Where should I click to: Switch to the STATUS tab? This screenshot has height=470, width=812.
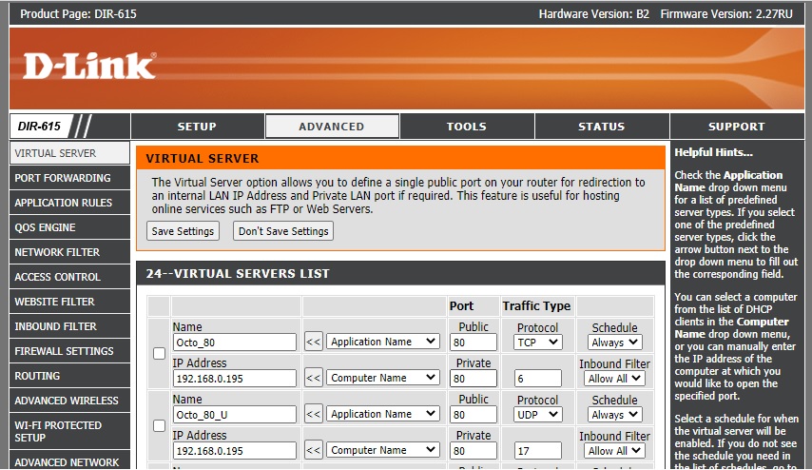coord(602,127)
